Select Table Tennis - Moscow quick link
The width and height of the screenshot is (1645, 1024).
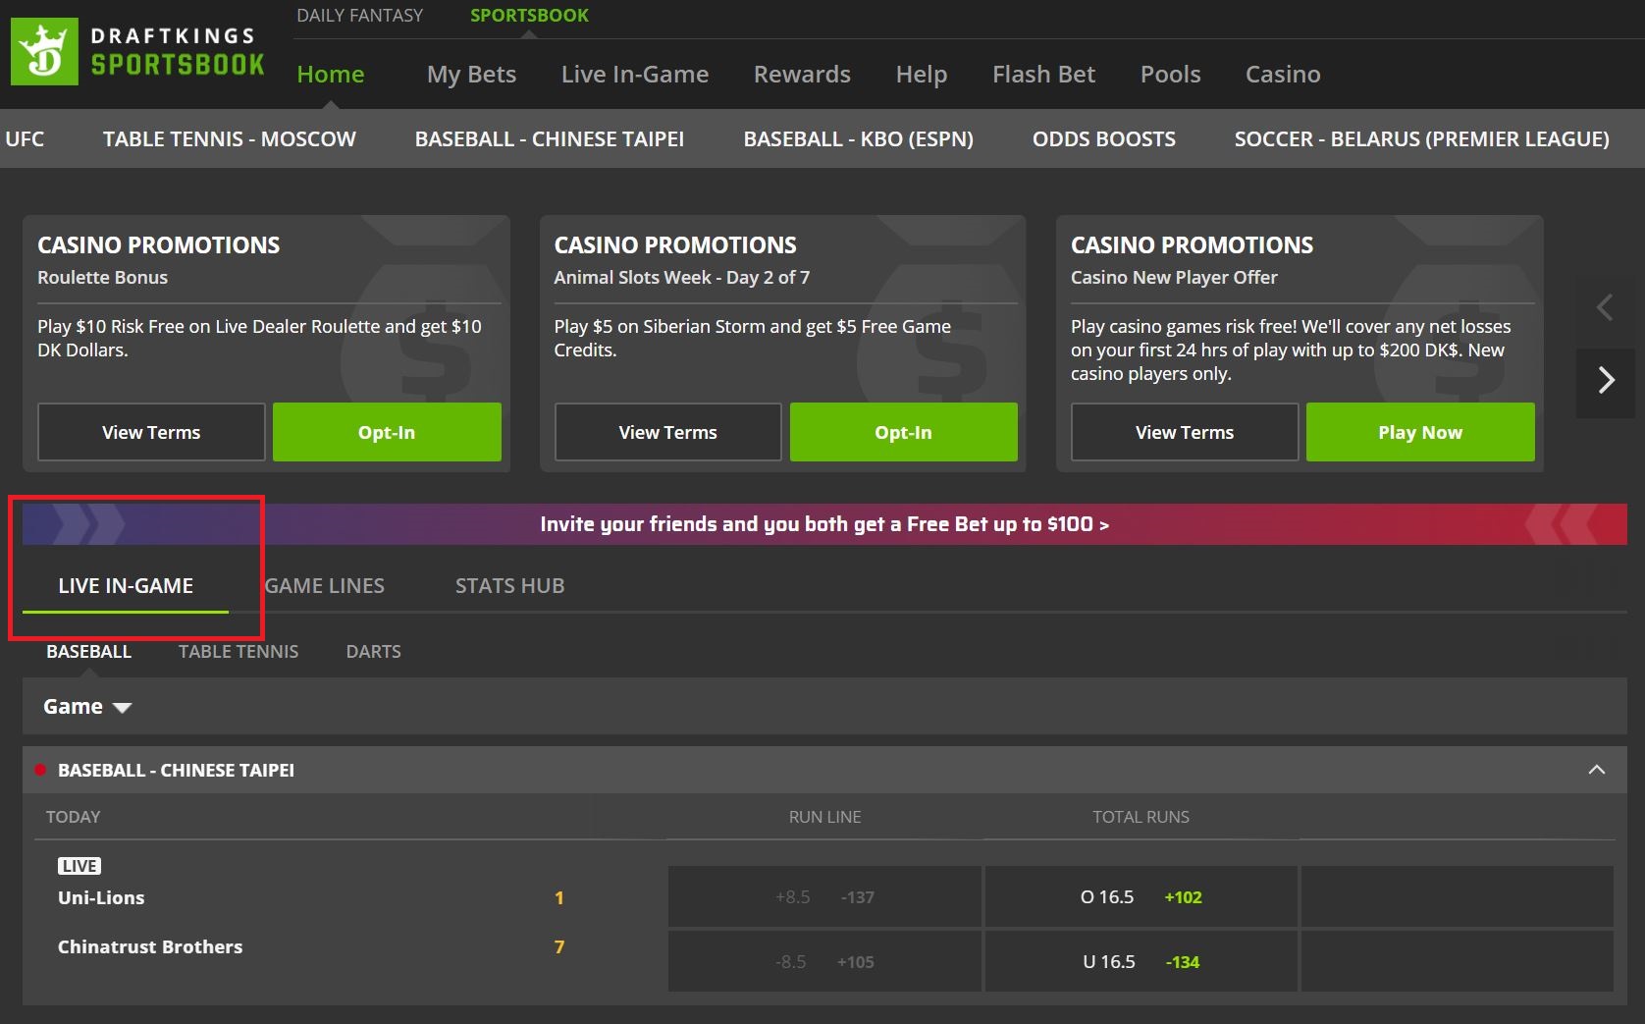pos(230,139)
